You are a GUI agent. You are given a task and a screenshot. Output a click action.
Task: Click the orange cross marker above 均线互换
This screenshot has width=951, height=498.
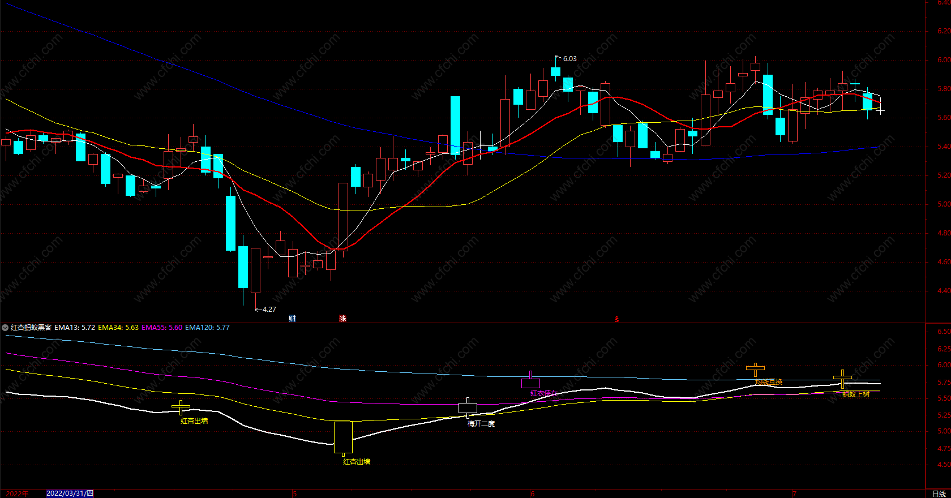pyautogui.click(x=755, y=370)
